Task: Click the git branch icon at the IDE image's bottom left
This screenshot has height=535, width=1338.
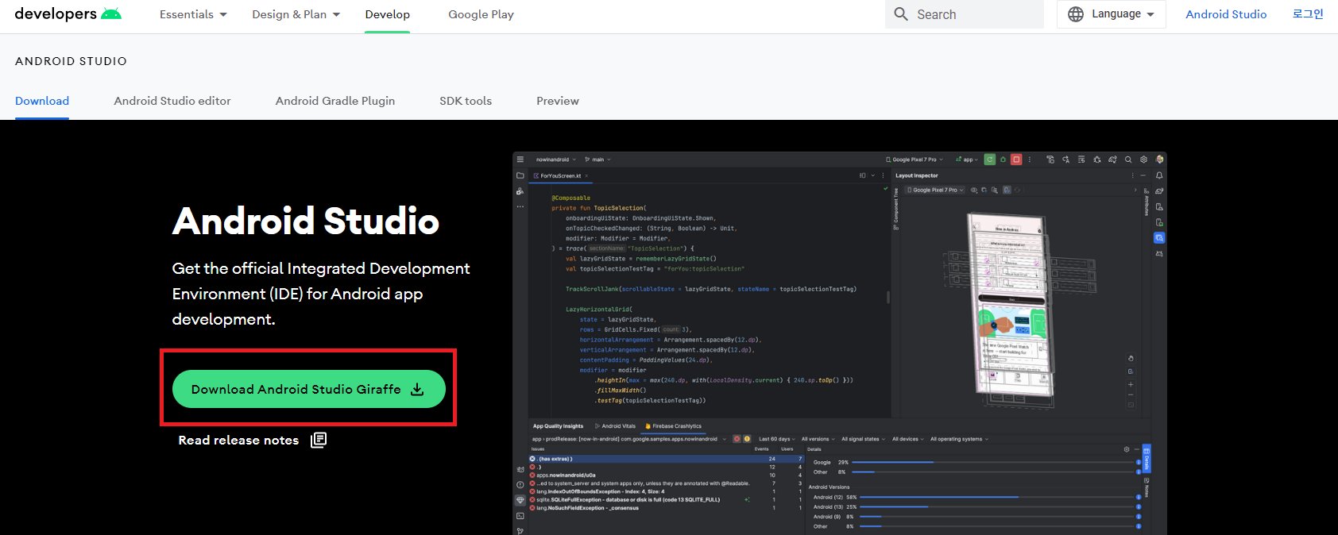Action: tap(520, 531)
